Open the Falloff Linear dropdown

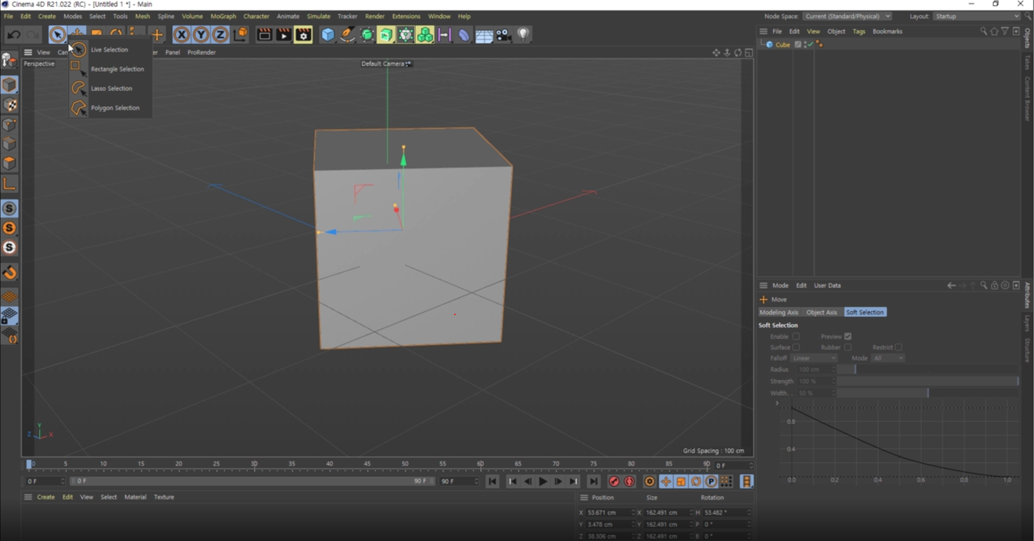(x=814, y=358)
